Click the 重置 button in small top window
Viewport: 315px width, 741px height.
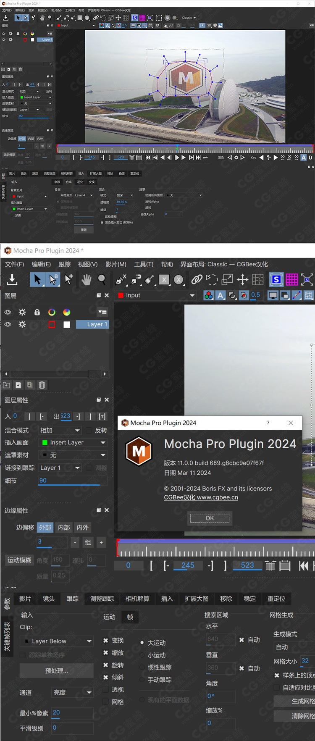pyautogui.click(x=84, y=230)
